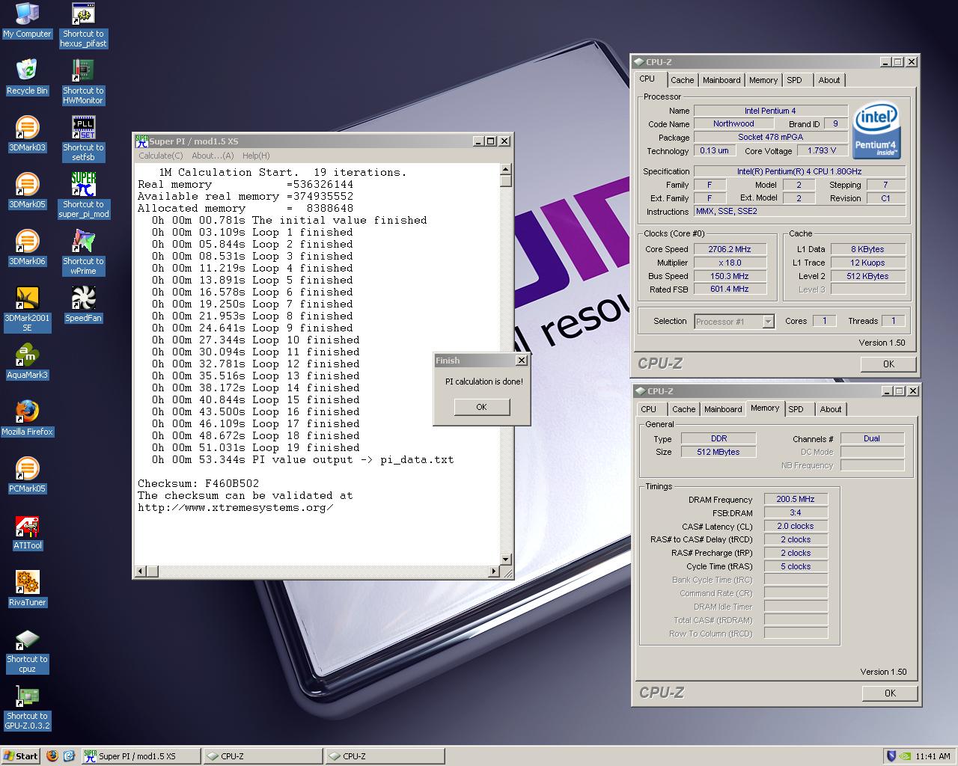The height and width of the screenshot is (766, 958).
Task: Click FSB:DRAM ratio value 3:4
Action: coord(796,512)
